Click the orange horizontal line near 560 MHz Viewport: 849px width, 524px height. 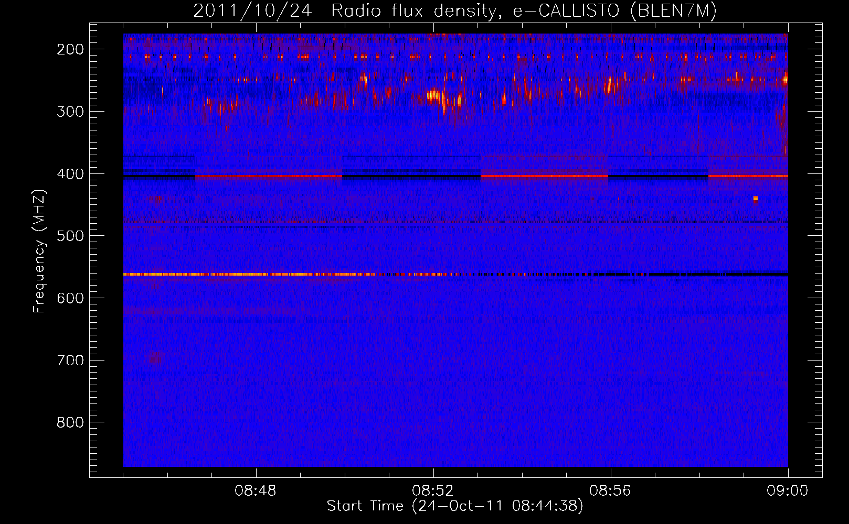tap(249, 274)
